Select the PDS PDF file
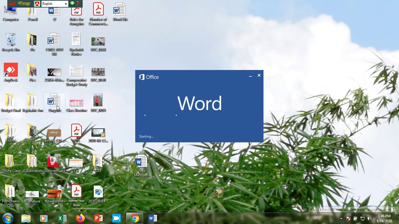This screenshot has height=224, width=399. [x=76, y=133]
